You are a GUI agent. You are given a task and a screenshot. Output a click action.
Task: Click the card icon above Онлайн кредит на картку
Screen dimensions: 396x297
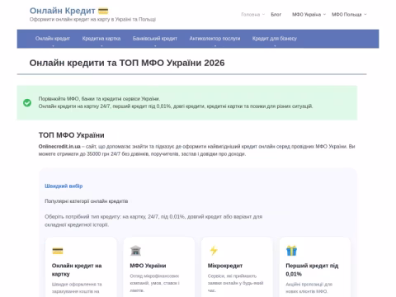pyautogui.click(x=58, y=251)
